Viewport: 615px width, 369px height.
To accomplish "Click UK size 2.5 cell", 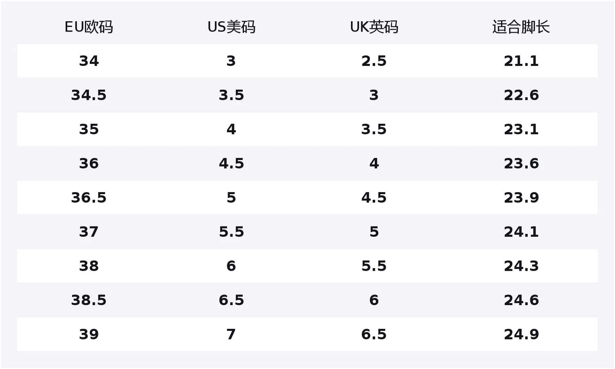I will coord(374,61).
